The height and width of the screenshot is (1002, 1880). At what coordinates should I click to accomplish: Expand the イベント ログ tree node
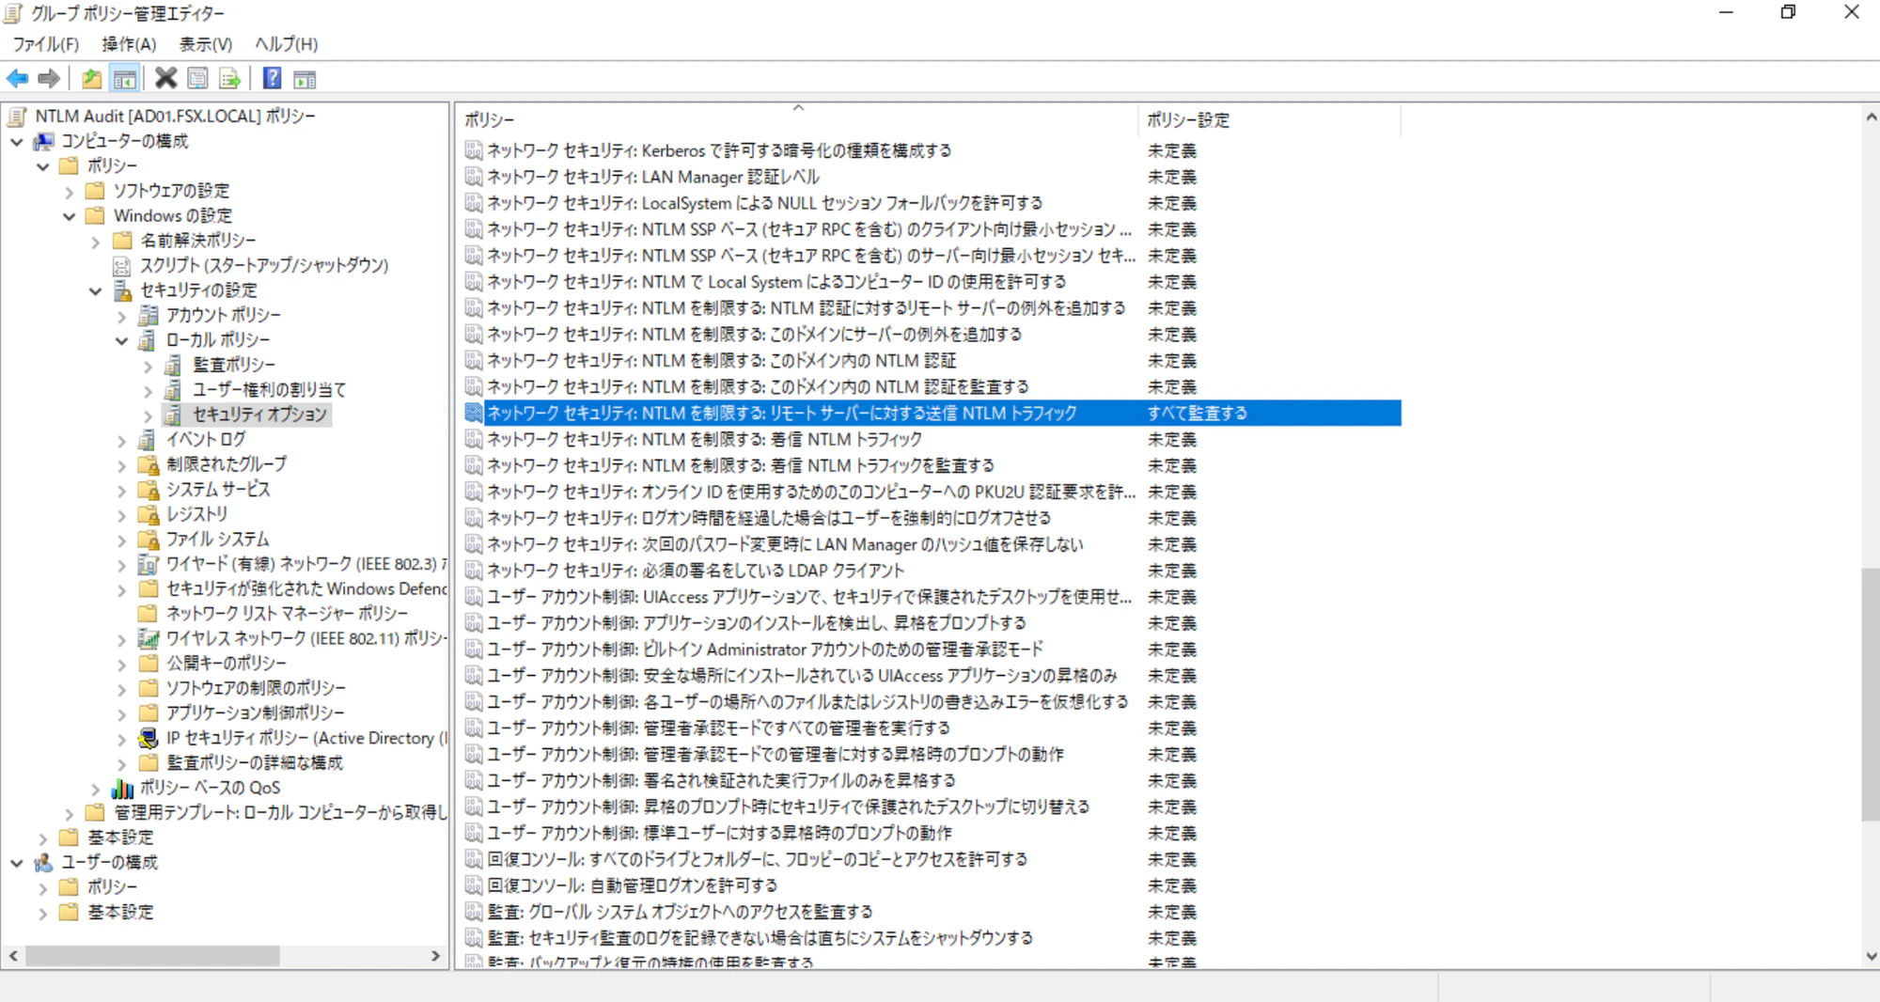[121, 440]
